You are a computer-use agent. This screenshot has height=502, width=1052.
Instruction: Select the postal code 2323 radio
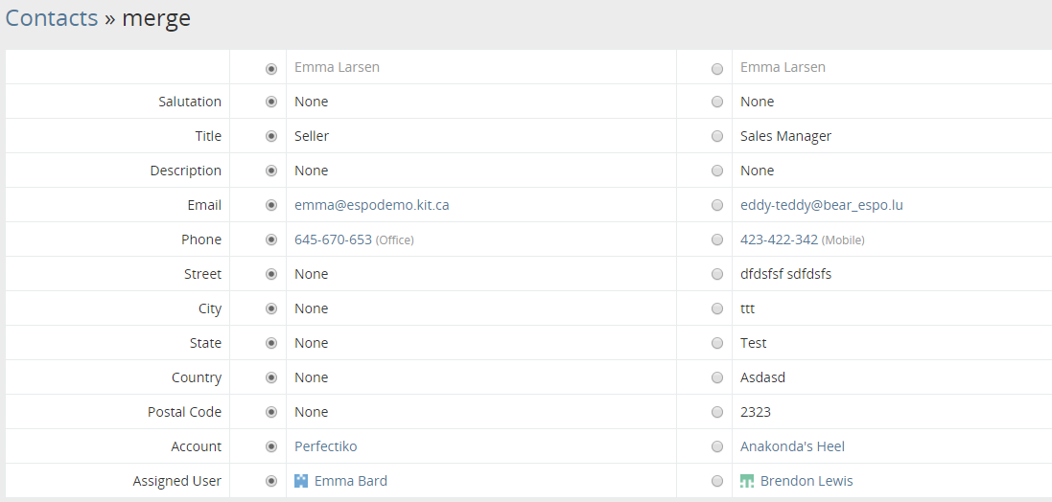[717, 412]
